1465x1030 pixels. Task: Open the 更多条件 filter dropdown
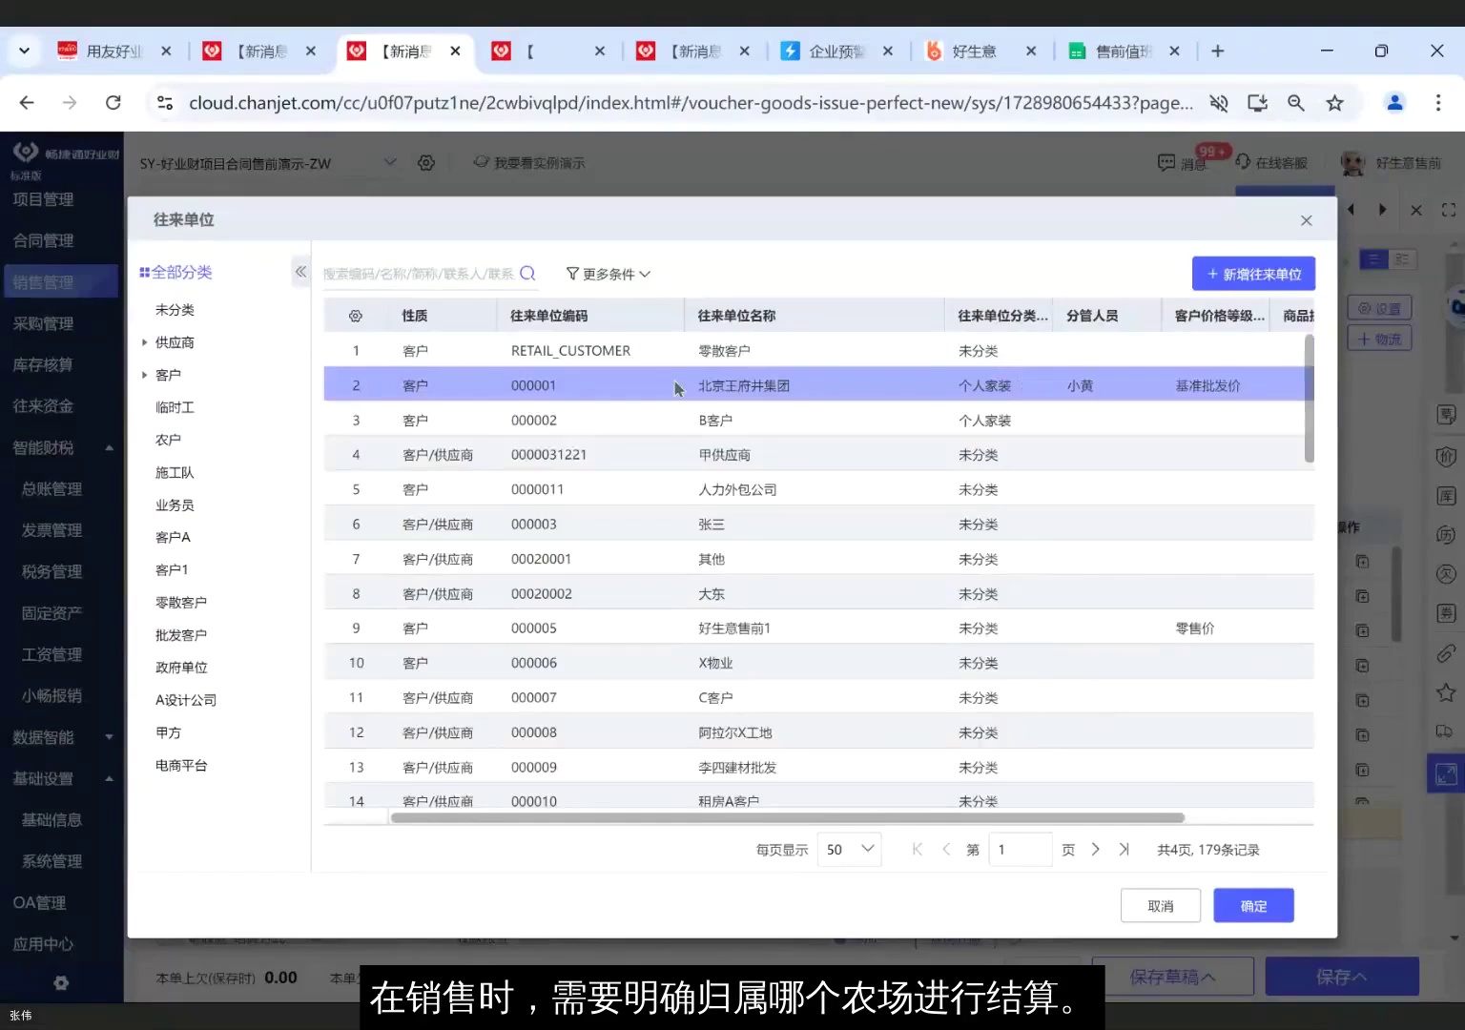point(608,274)
